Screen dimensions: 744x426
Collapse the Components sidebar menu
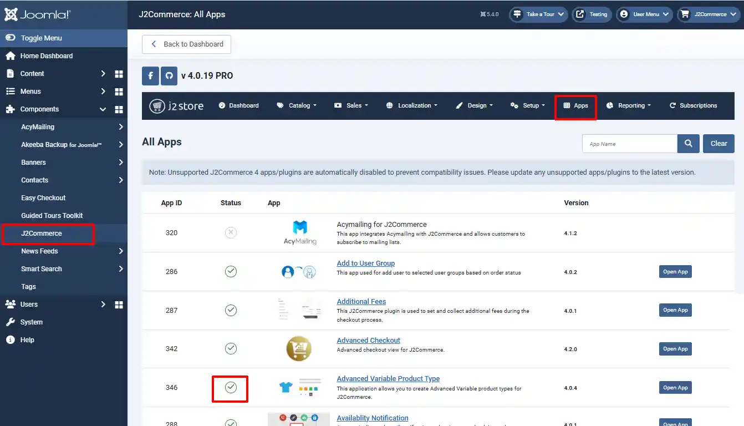(103, 109)
